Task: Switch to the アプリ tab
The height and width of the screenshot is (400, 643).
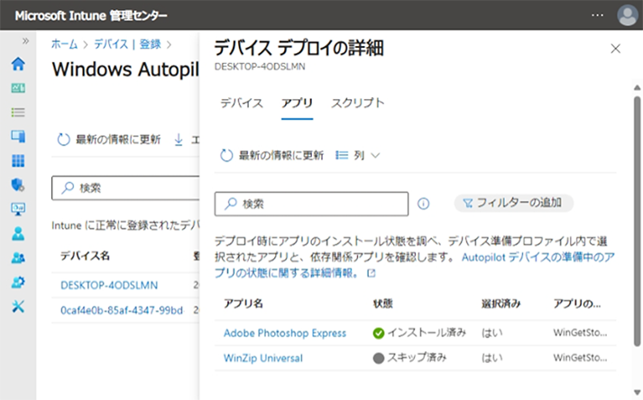Action: [x=297, y=103]
